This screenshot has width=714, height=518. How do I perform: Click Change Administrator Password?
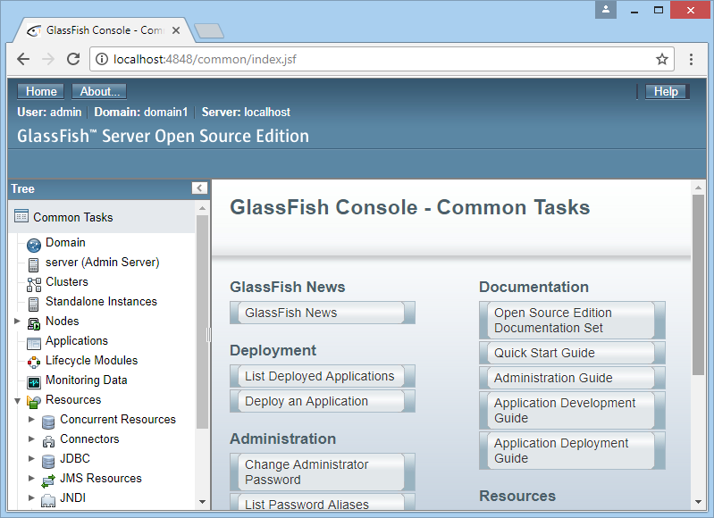(x=323, y=472)
